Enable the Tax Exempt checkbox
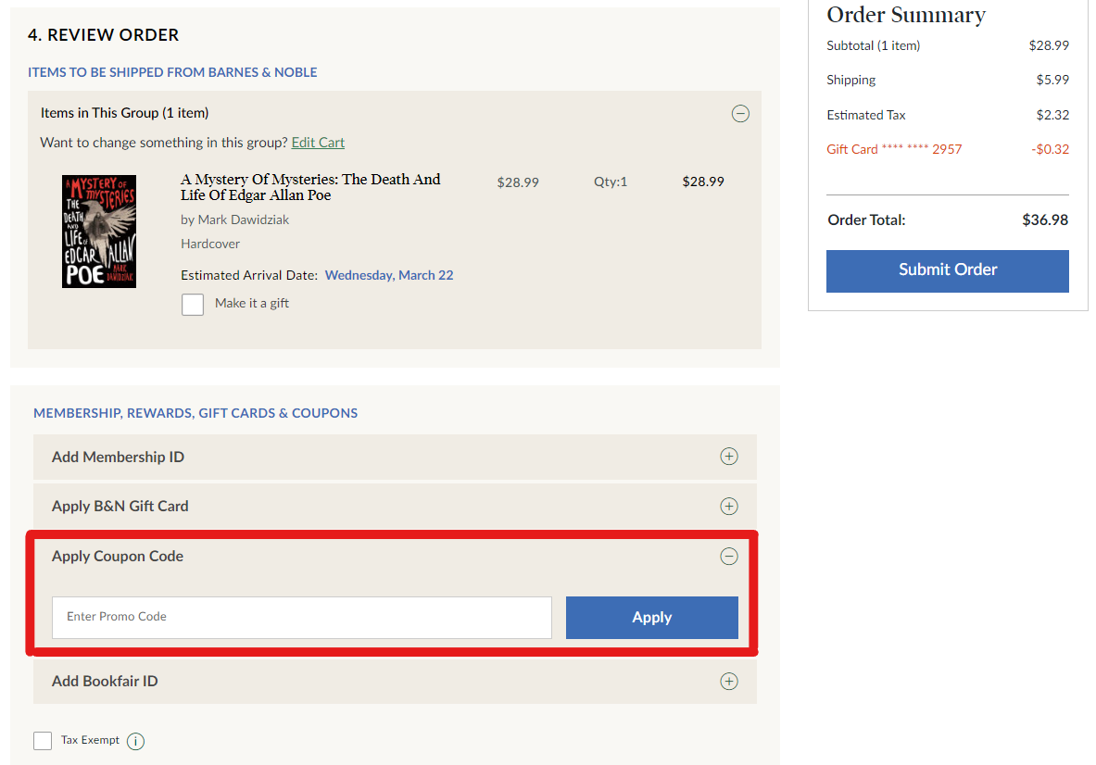1096x765 pixels. coord(43,741)
